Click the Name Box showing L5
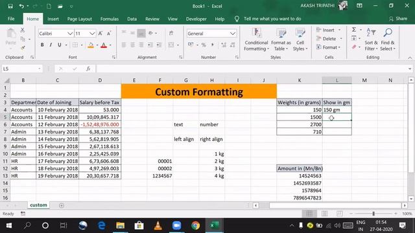The image size is (415, 233). click(x=21, y=69)
